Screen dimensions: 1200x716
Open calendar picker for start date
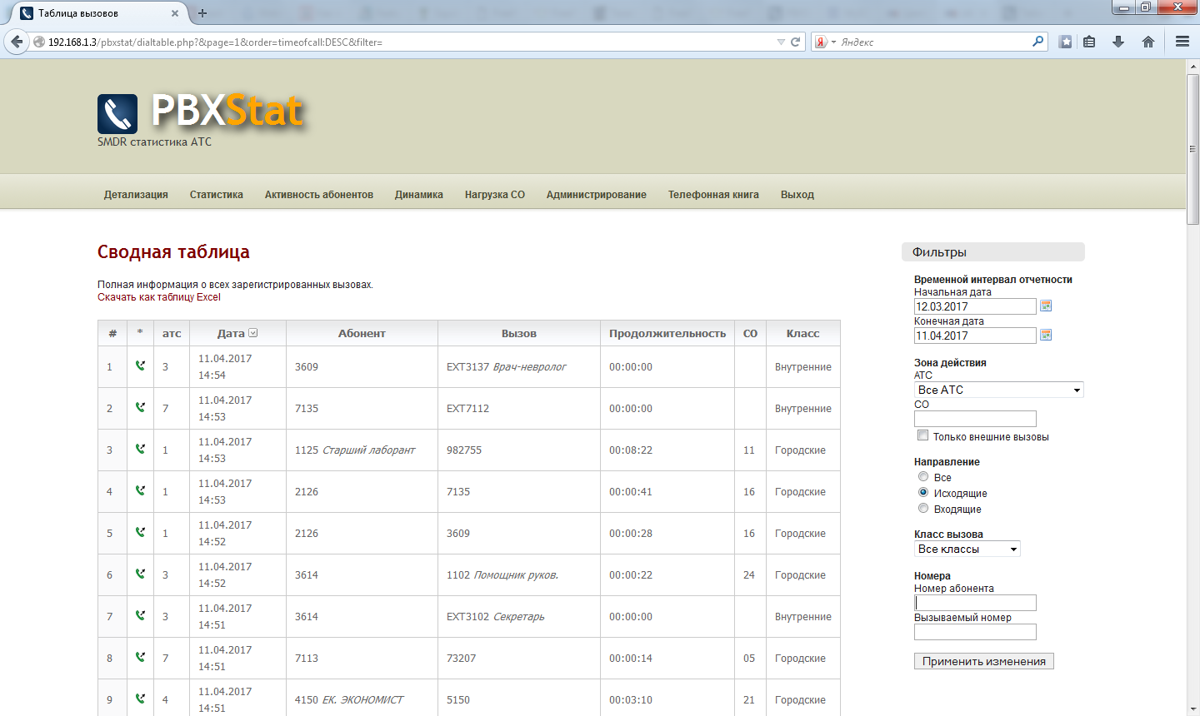[x=1046, y=306]
